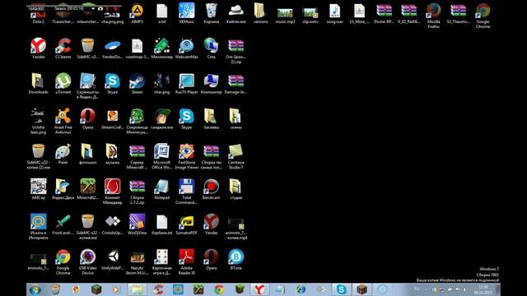Launch Mozilla Firefox from desktop

(x=434, y=16)
